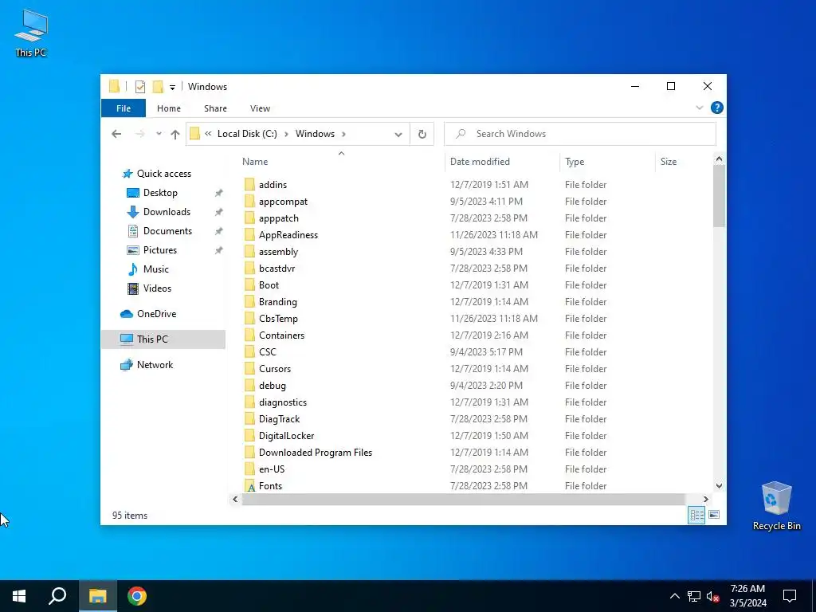
Task: Expand the ribbon with the chevron
Action: point(700,108)
